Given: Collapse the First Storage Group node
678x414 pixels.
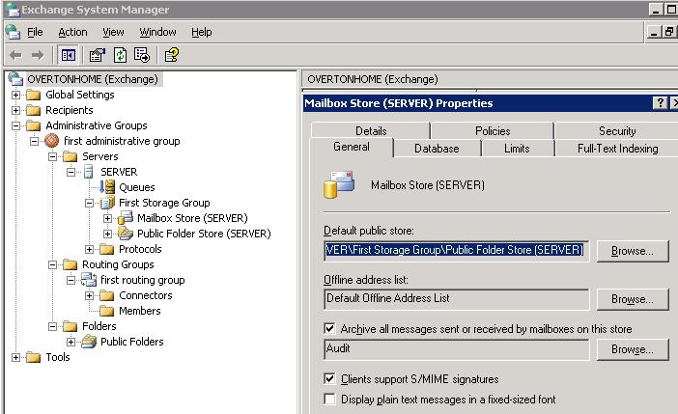Looking at the screenshot, I should pos(89,203).
